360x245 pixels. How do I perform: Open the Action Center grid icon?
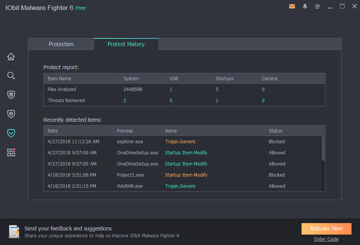click(11, 152)
